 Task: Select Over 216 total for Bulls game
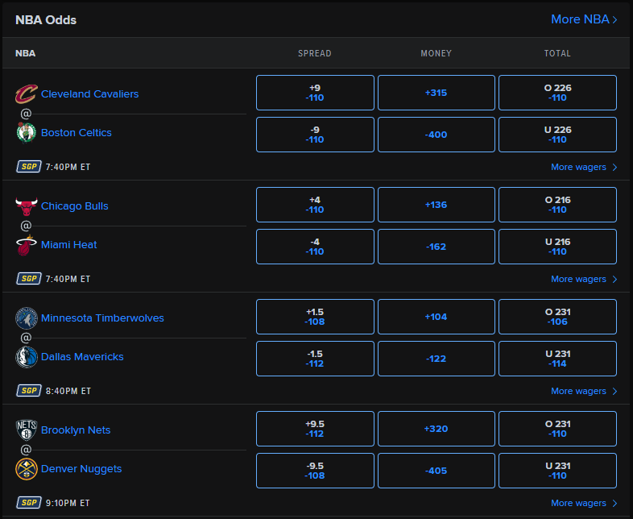557,205
